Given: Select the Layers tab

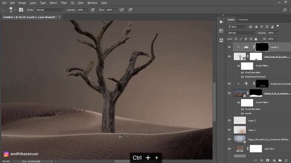Looking at the screenshot, I should [x=231, y=19].
